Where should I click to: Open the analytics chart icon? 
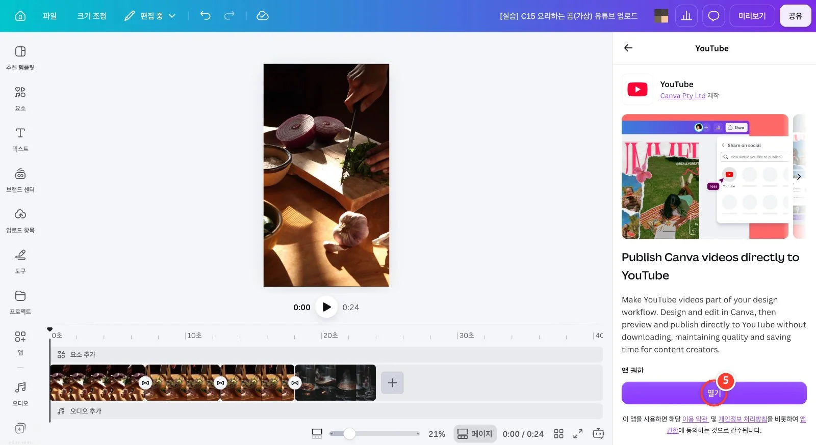(686, 16)
